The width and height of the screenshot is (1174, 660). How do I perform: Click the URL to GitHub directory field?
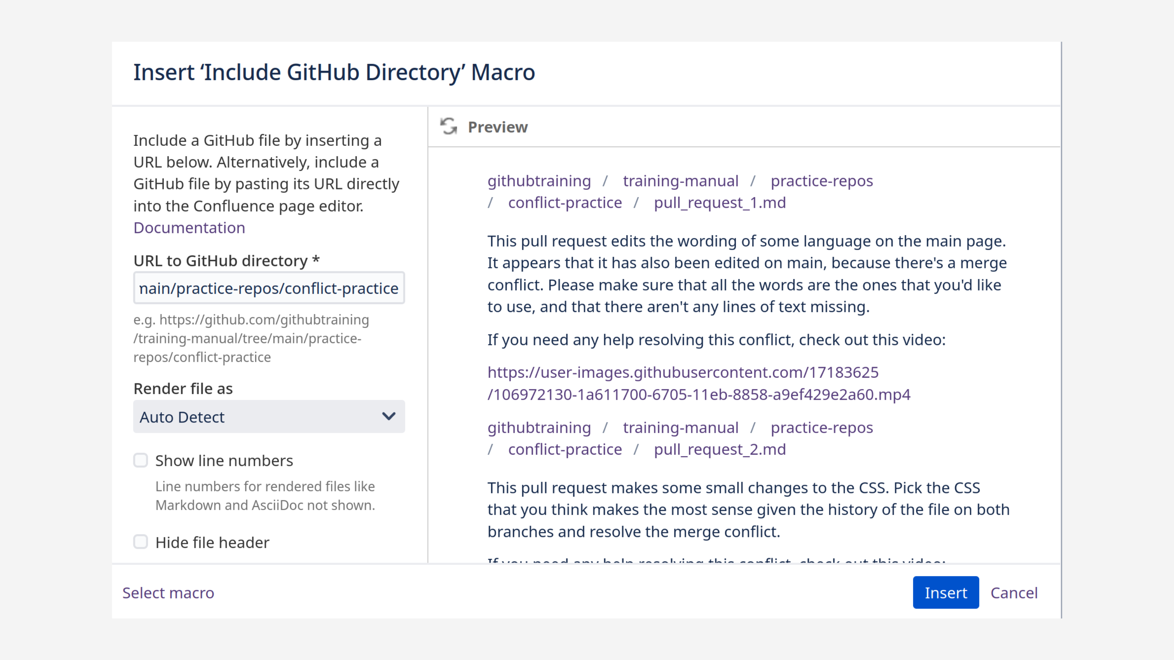tap(269, 288)
